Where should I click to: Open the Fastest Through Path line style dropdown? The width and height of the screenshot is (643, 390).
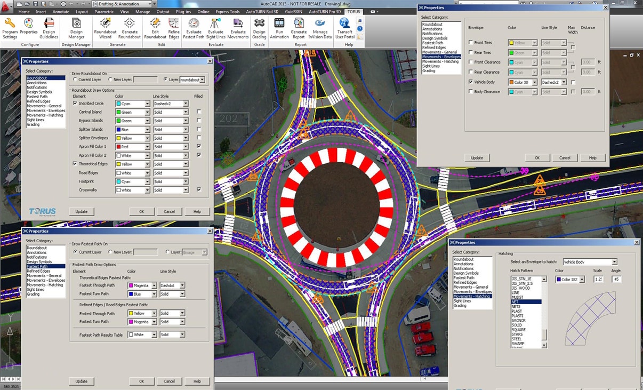[x=182, y=285]
